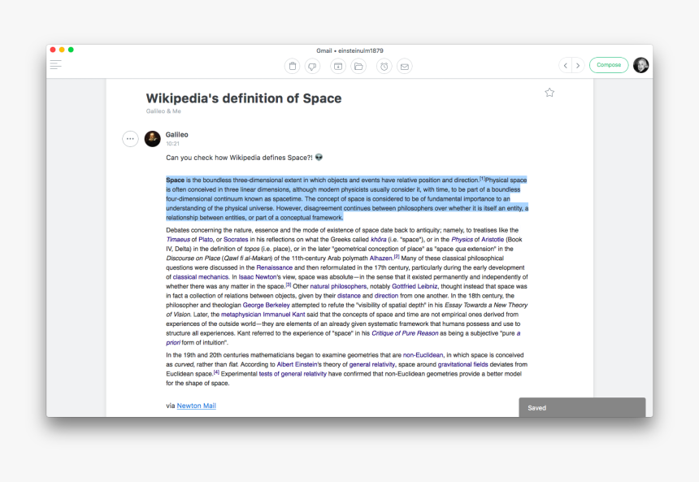
Task: Click the Gottfried Leibniz link
Action: [x=415, y=286]
